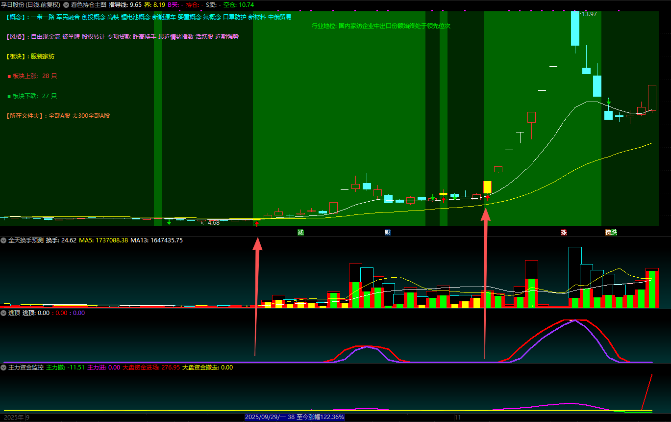Click the 减 event marker below chart
Screen dimensions: 671x422
point(300,232)
